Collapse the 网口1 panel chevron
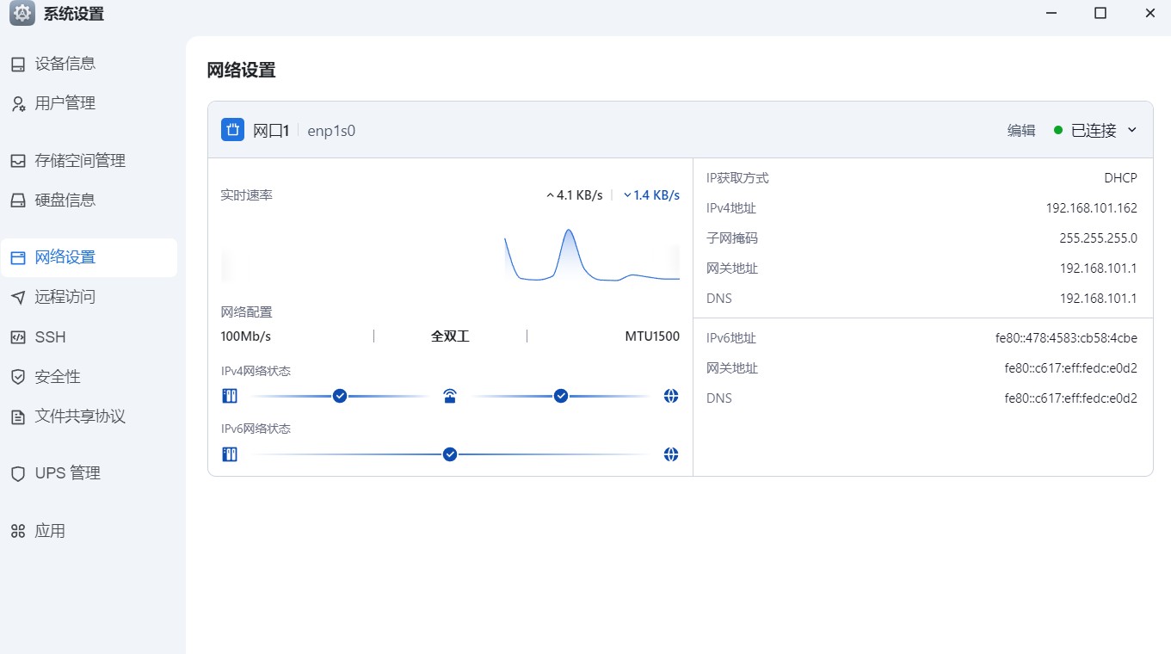 1132,130
